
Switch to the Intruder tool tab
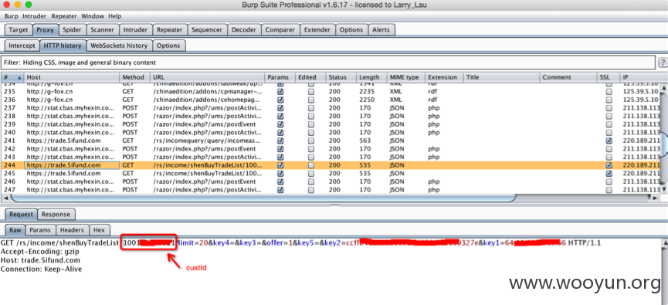135,30
